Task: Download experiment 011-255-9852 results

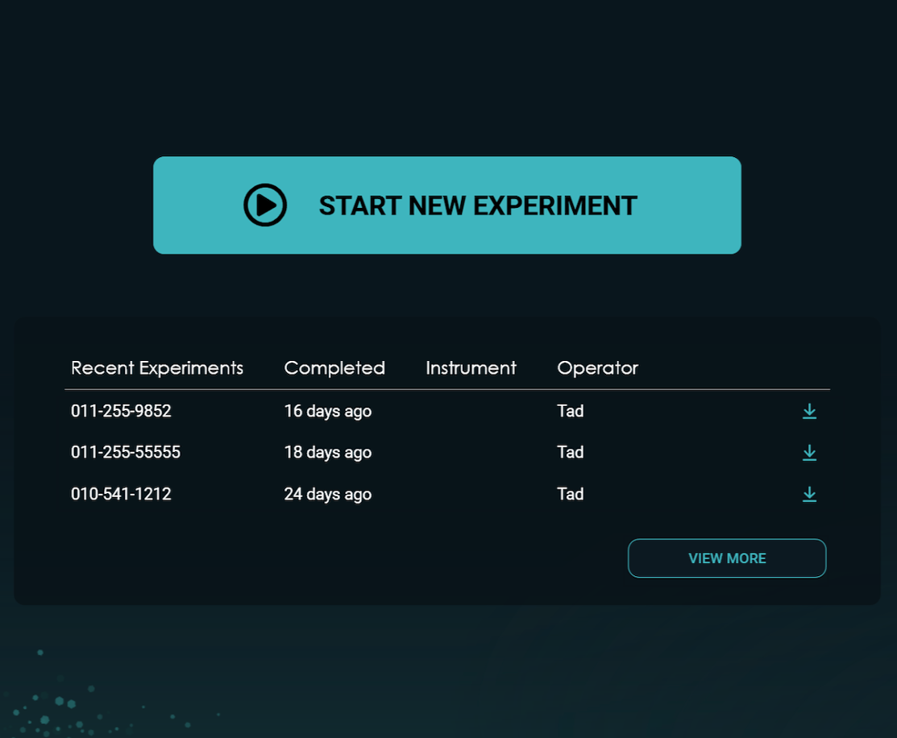Action: (x=809, y=412)
